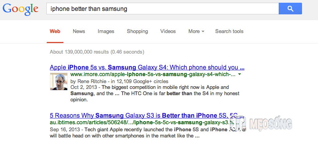This screenshot has height=146, width=318.
Task: Click the blue magnifier search button
Action: coord(290,9)
